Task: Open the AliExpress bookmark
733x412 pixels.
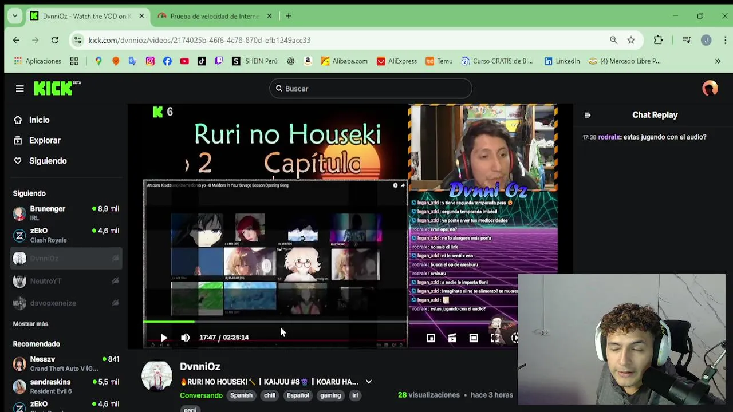Action: [x=397, y=61]
